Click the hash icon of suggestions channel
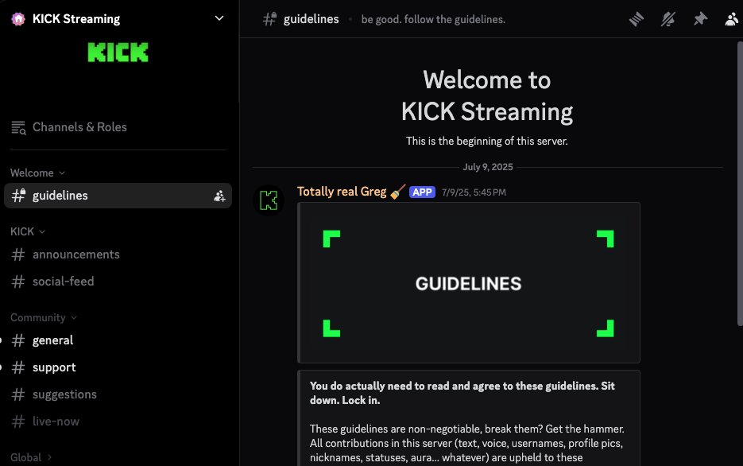The width and height of the screenshot is (743, 466). pyautogui.click(x=18, y=394)
